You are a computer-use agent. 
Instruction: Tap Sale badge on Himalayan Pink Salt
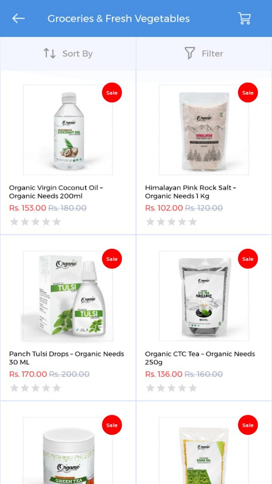[x=248, y=93]
